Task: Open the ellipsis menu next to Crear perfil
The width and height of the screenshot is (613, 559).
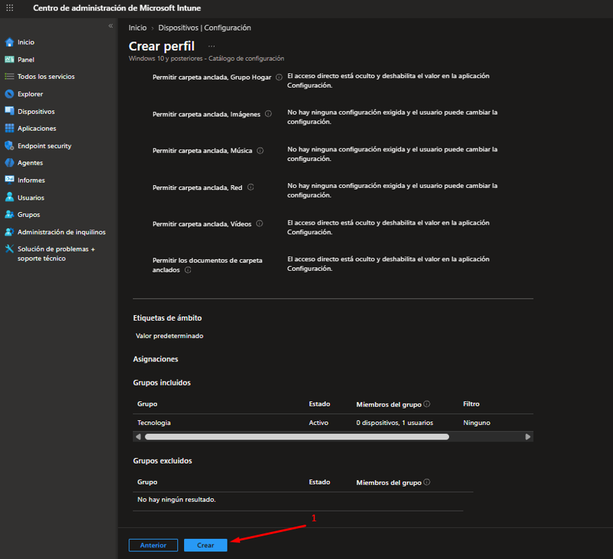Action: pyautogui.click(x=212, y=46)
